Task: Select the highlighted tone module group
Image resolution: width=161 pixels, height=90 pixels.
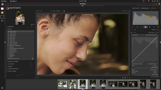Action: pos(145,27)
